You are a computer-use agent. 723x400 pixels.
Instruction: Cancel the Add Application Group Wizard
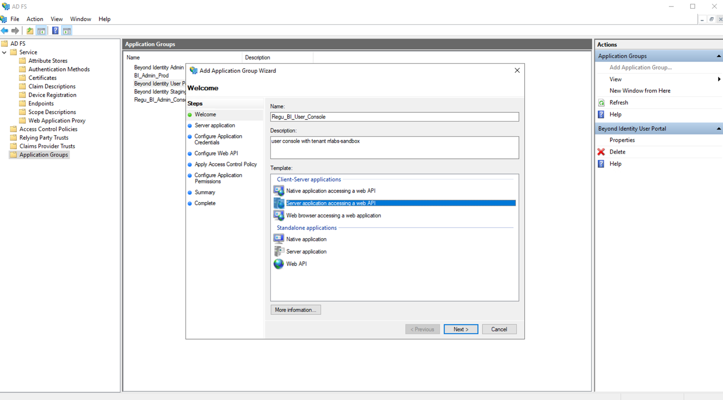pyautogui.click(x=499, y=329)
